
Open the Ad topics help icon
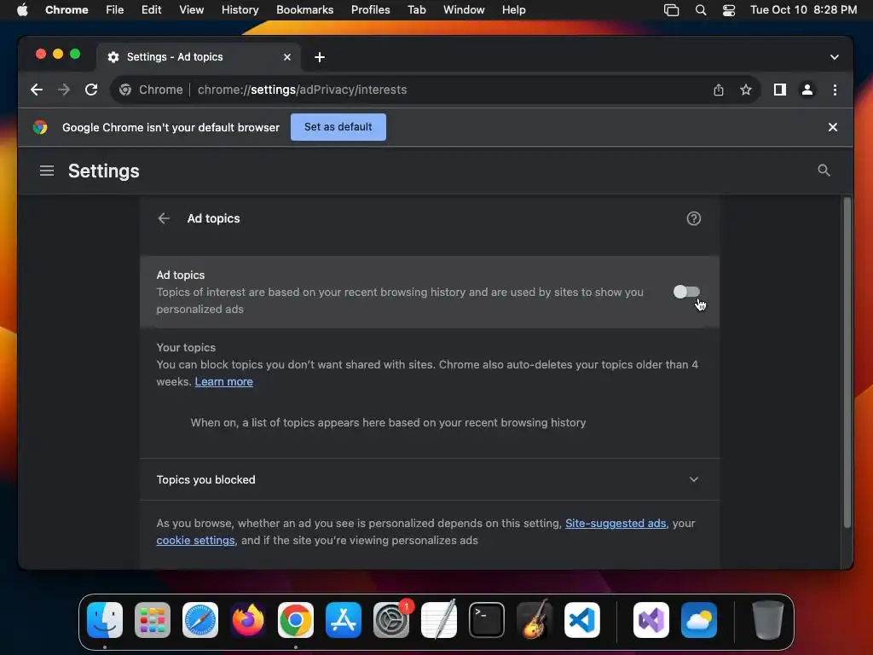(x=693, y=218)
